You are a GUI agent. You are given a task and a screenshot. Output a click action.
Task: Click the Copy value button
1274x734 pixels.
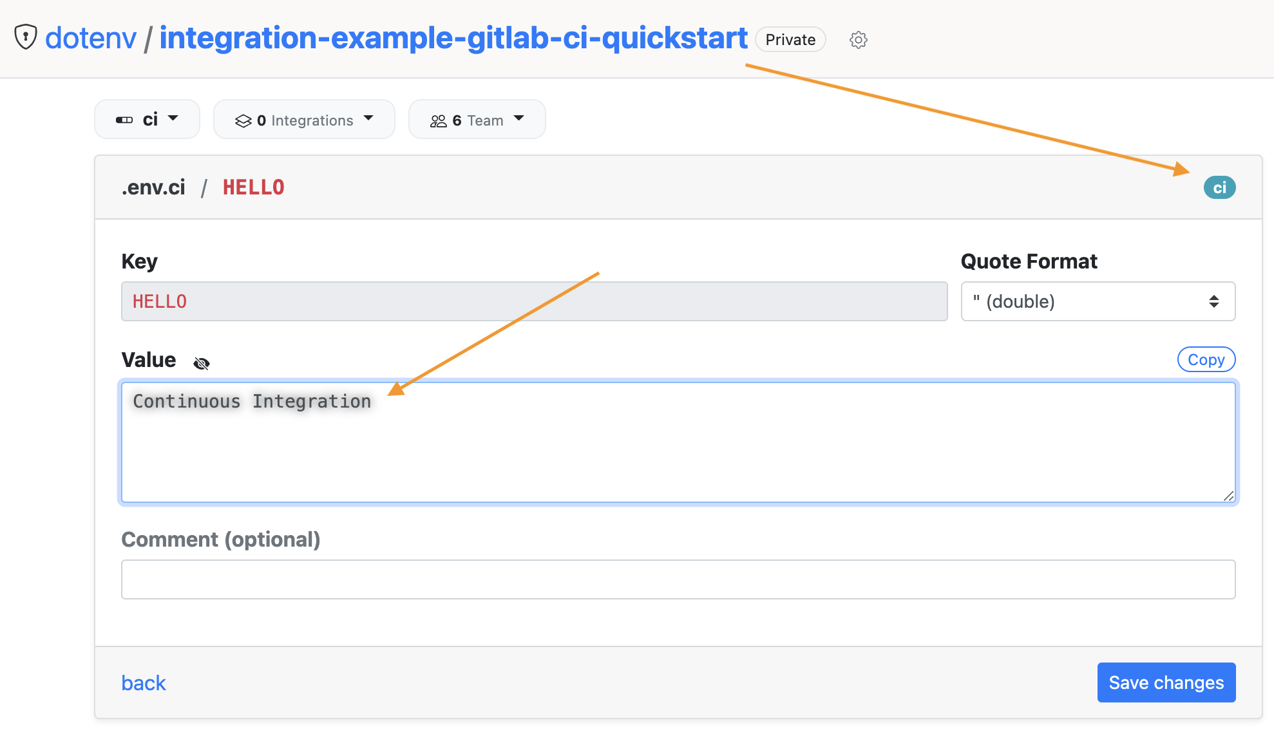(x=1206, y=359)
